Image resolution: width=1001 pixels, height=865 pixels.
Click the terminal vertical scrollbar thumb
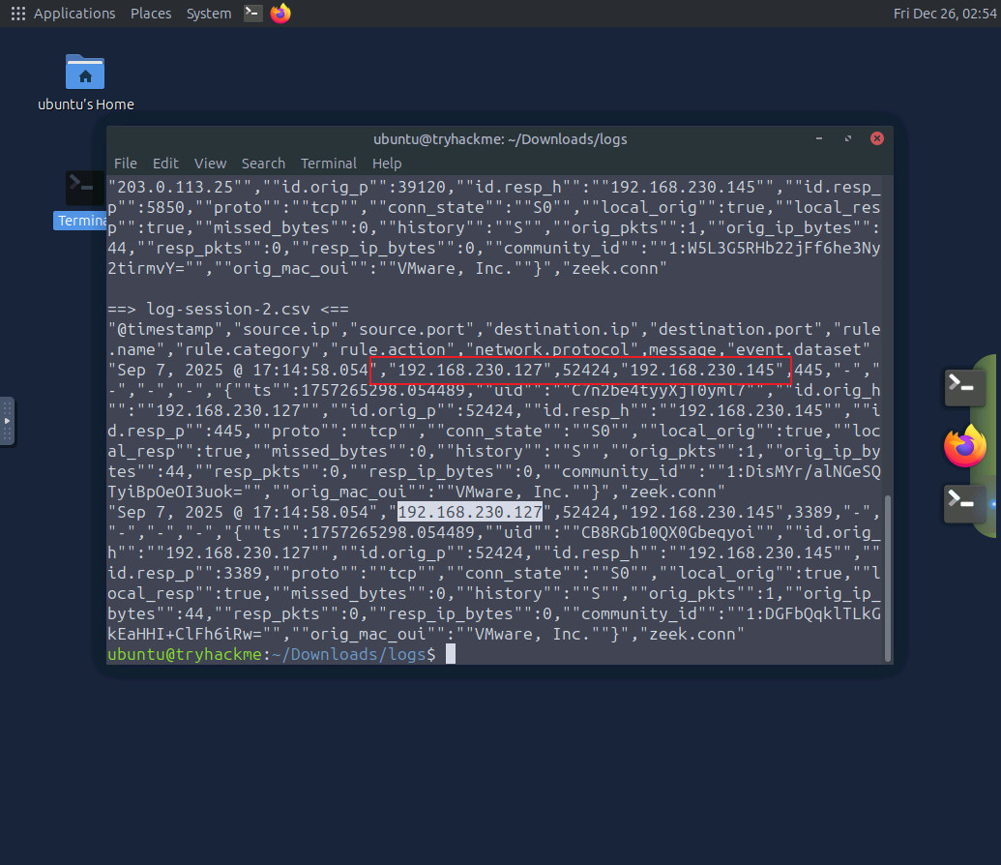888,579
